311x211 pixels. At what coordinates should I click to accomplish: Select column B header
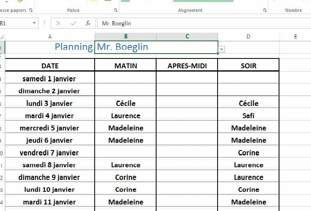click(x=126, y=36)
